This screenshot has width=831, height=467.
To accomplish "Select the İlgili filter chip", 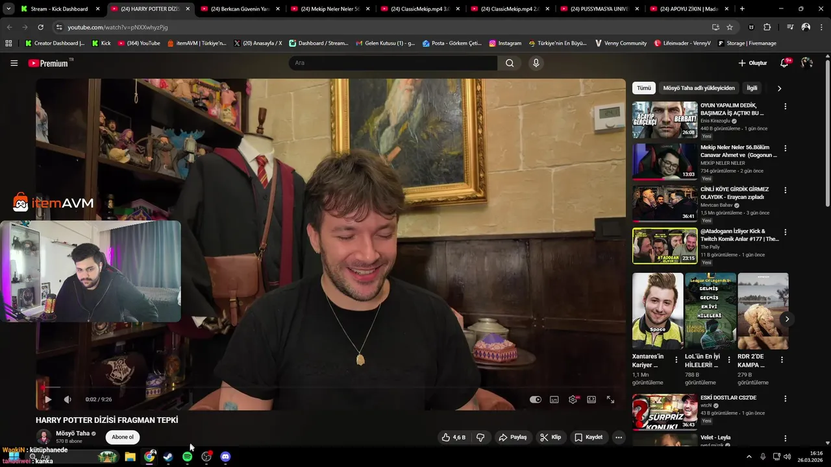I will [x=752, y=88].
